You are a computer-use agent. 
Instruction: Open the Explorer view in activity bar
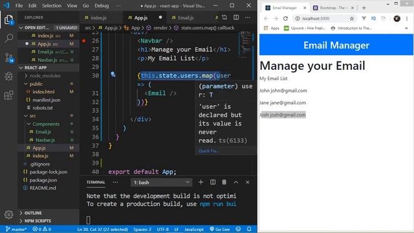coord(8,20)
